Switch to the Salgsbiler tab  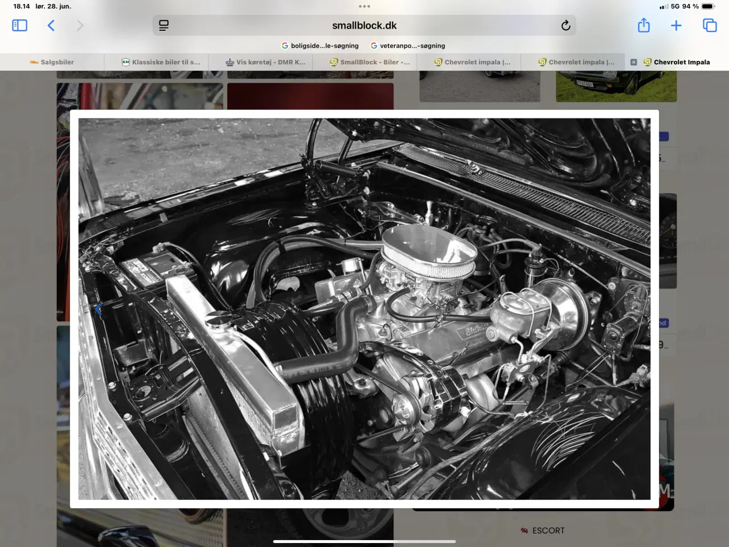click(x=52, y=62)
